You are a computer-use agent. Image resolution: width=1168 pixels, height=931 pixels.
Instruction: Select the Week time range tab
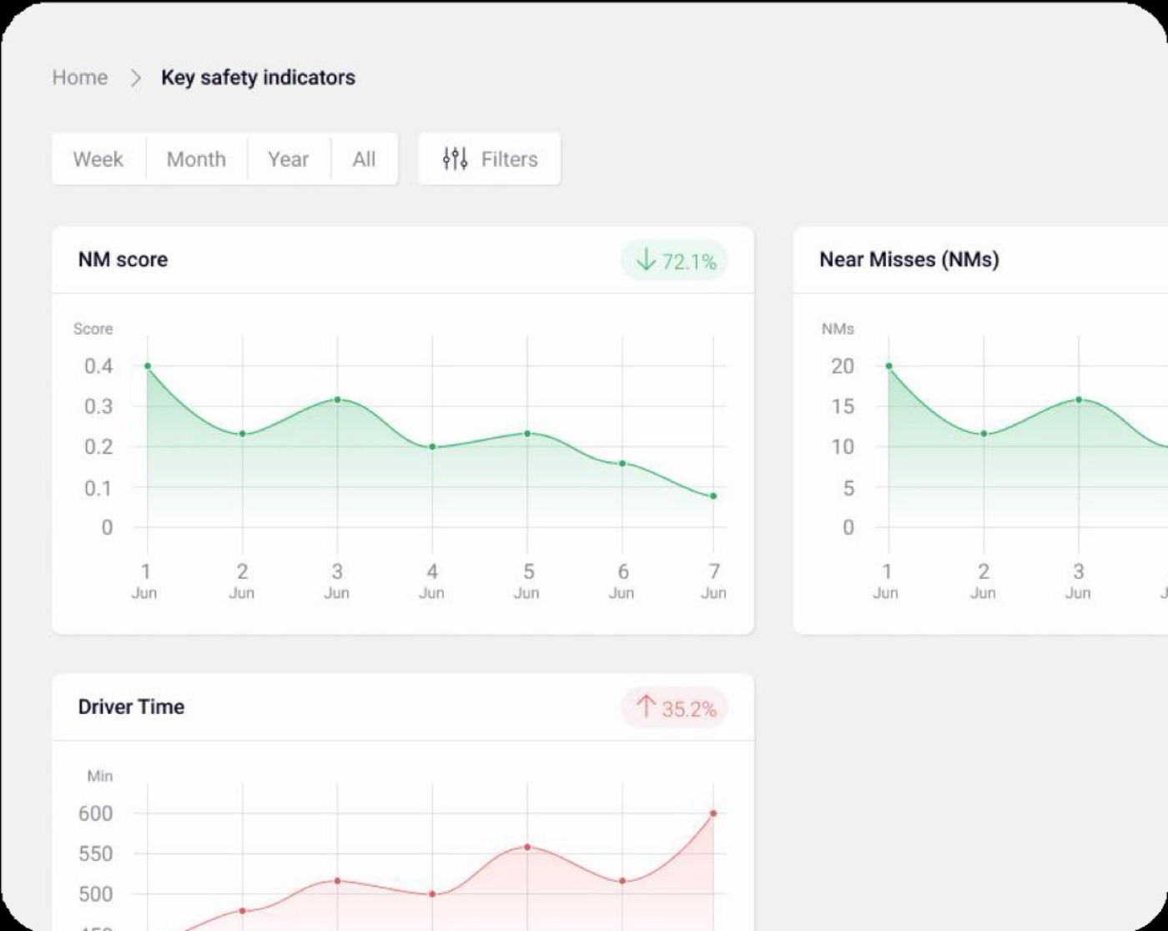click(98, 159)
